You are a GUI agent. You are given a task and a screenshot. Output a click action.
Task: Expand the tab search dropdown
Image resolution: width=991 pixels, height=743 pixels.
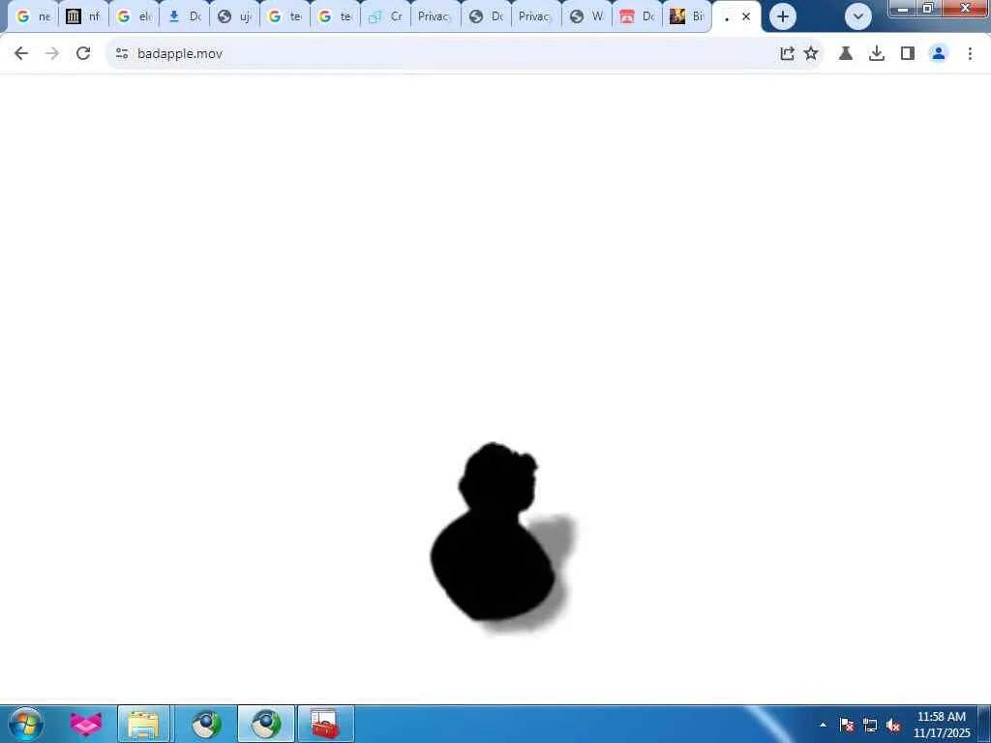pos(858,17)
